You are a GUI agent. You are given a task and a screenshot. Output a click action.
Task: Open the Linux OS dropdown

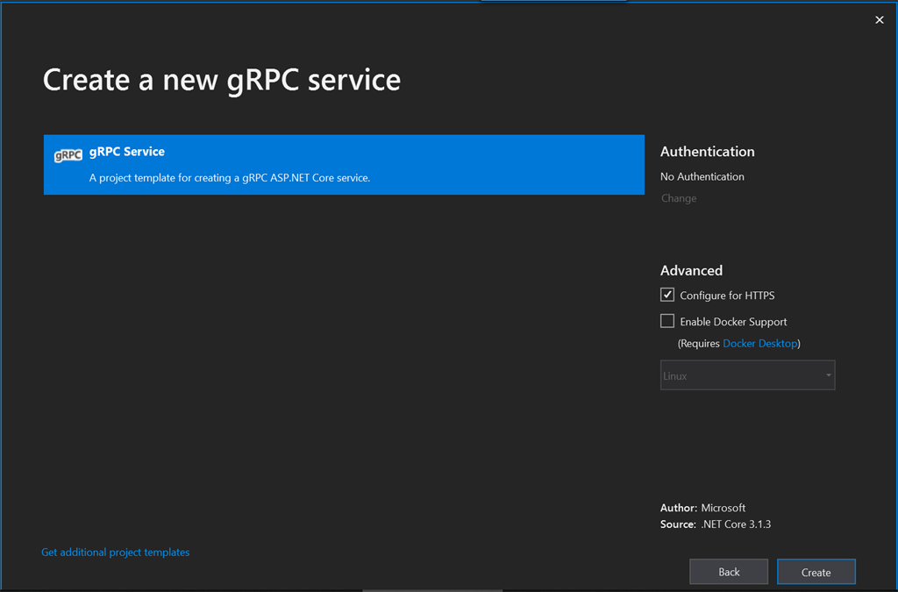(747, 375)
